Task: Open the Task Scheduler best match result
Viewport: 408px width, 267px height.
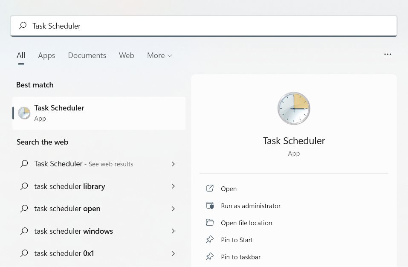Action: point(99,113)
